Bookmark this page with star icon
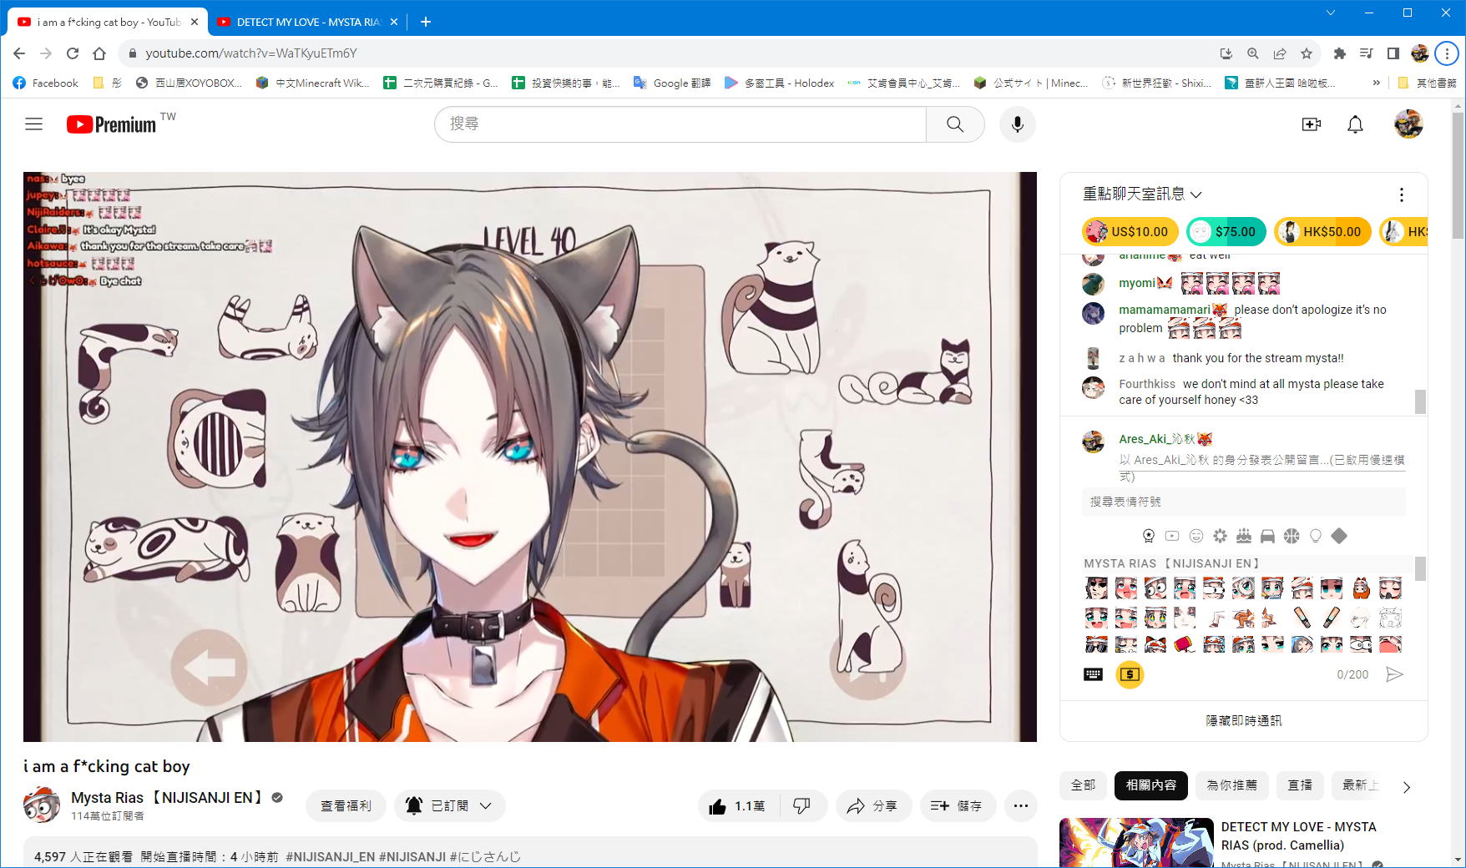The image size is (1466, 868). [x=1307, y=53]
